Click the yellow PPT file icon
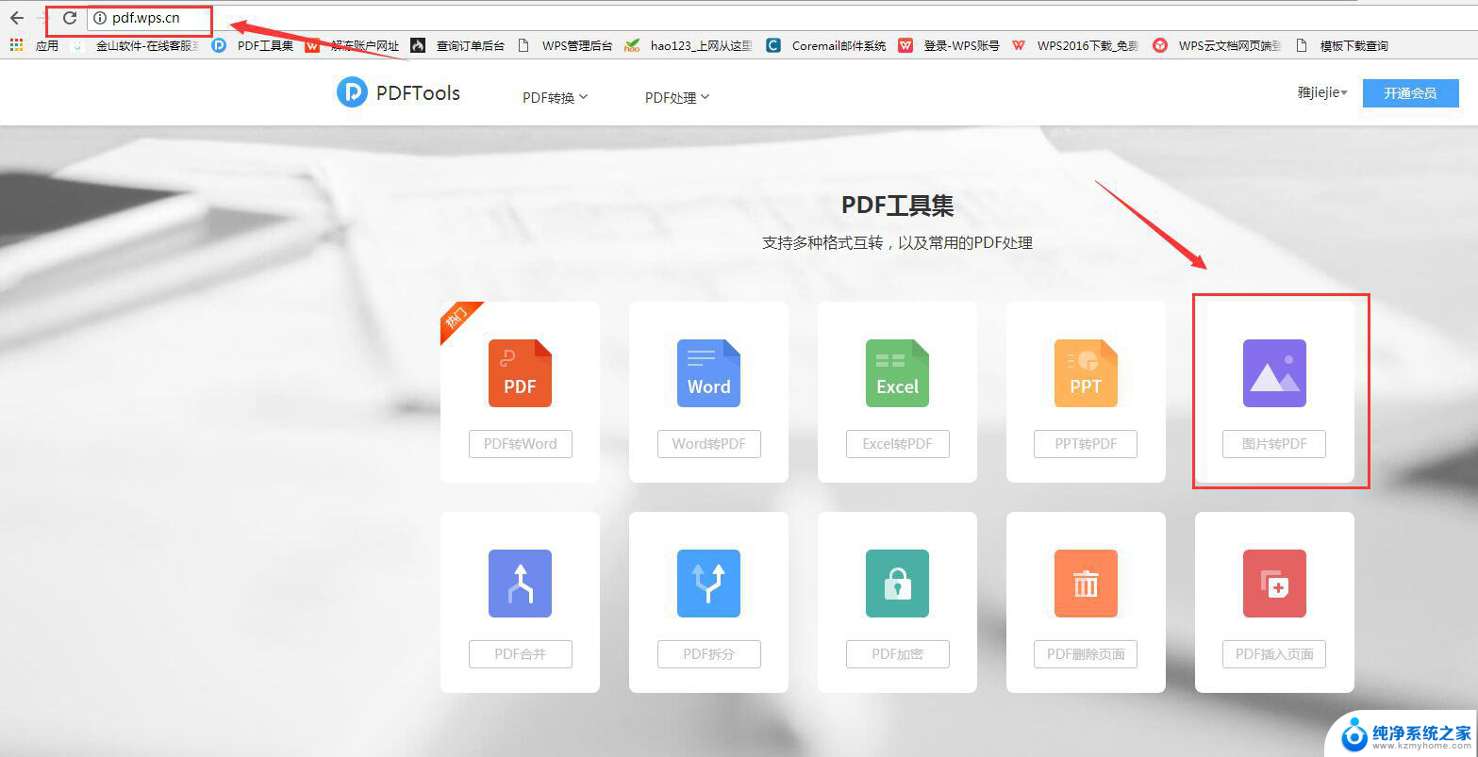 tap(1086, 373)
